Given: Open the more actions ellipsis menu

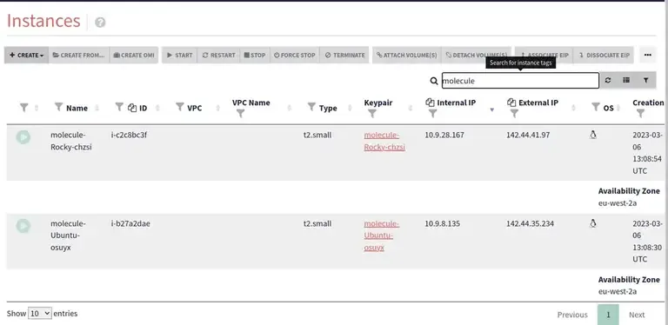Looking at the screenshot, I should click(647, 56).
